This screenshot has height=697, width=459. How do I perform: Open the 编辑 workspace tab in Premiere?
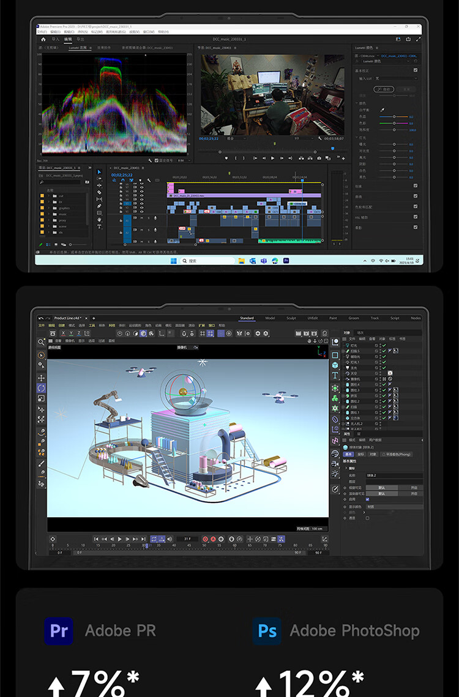coord(68,39)
